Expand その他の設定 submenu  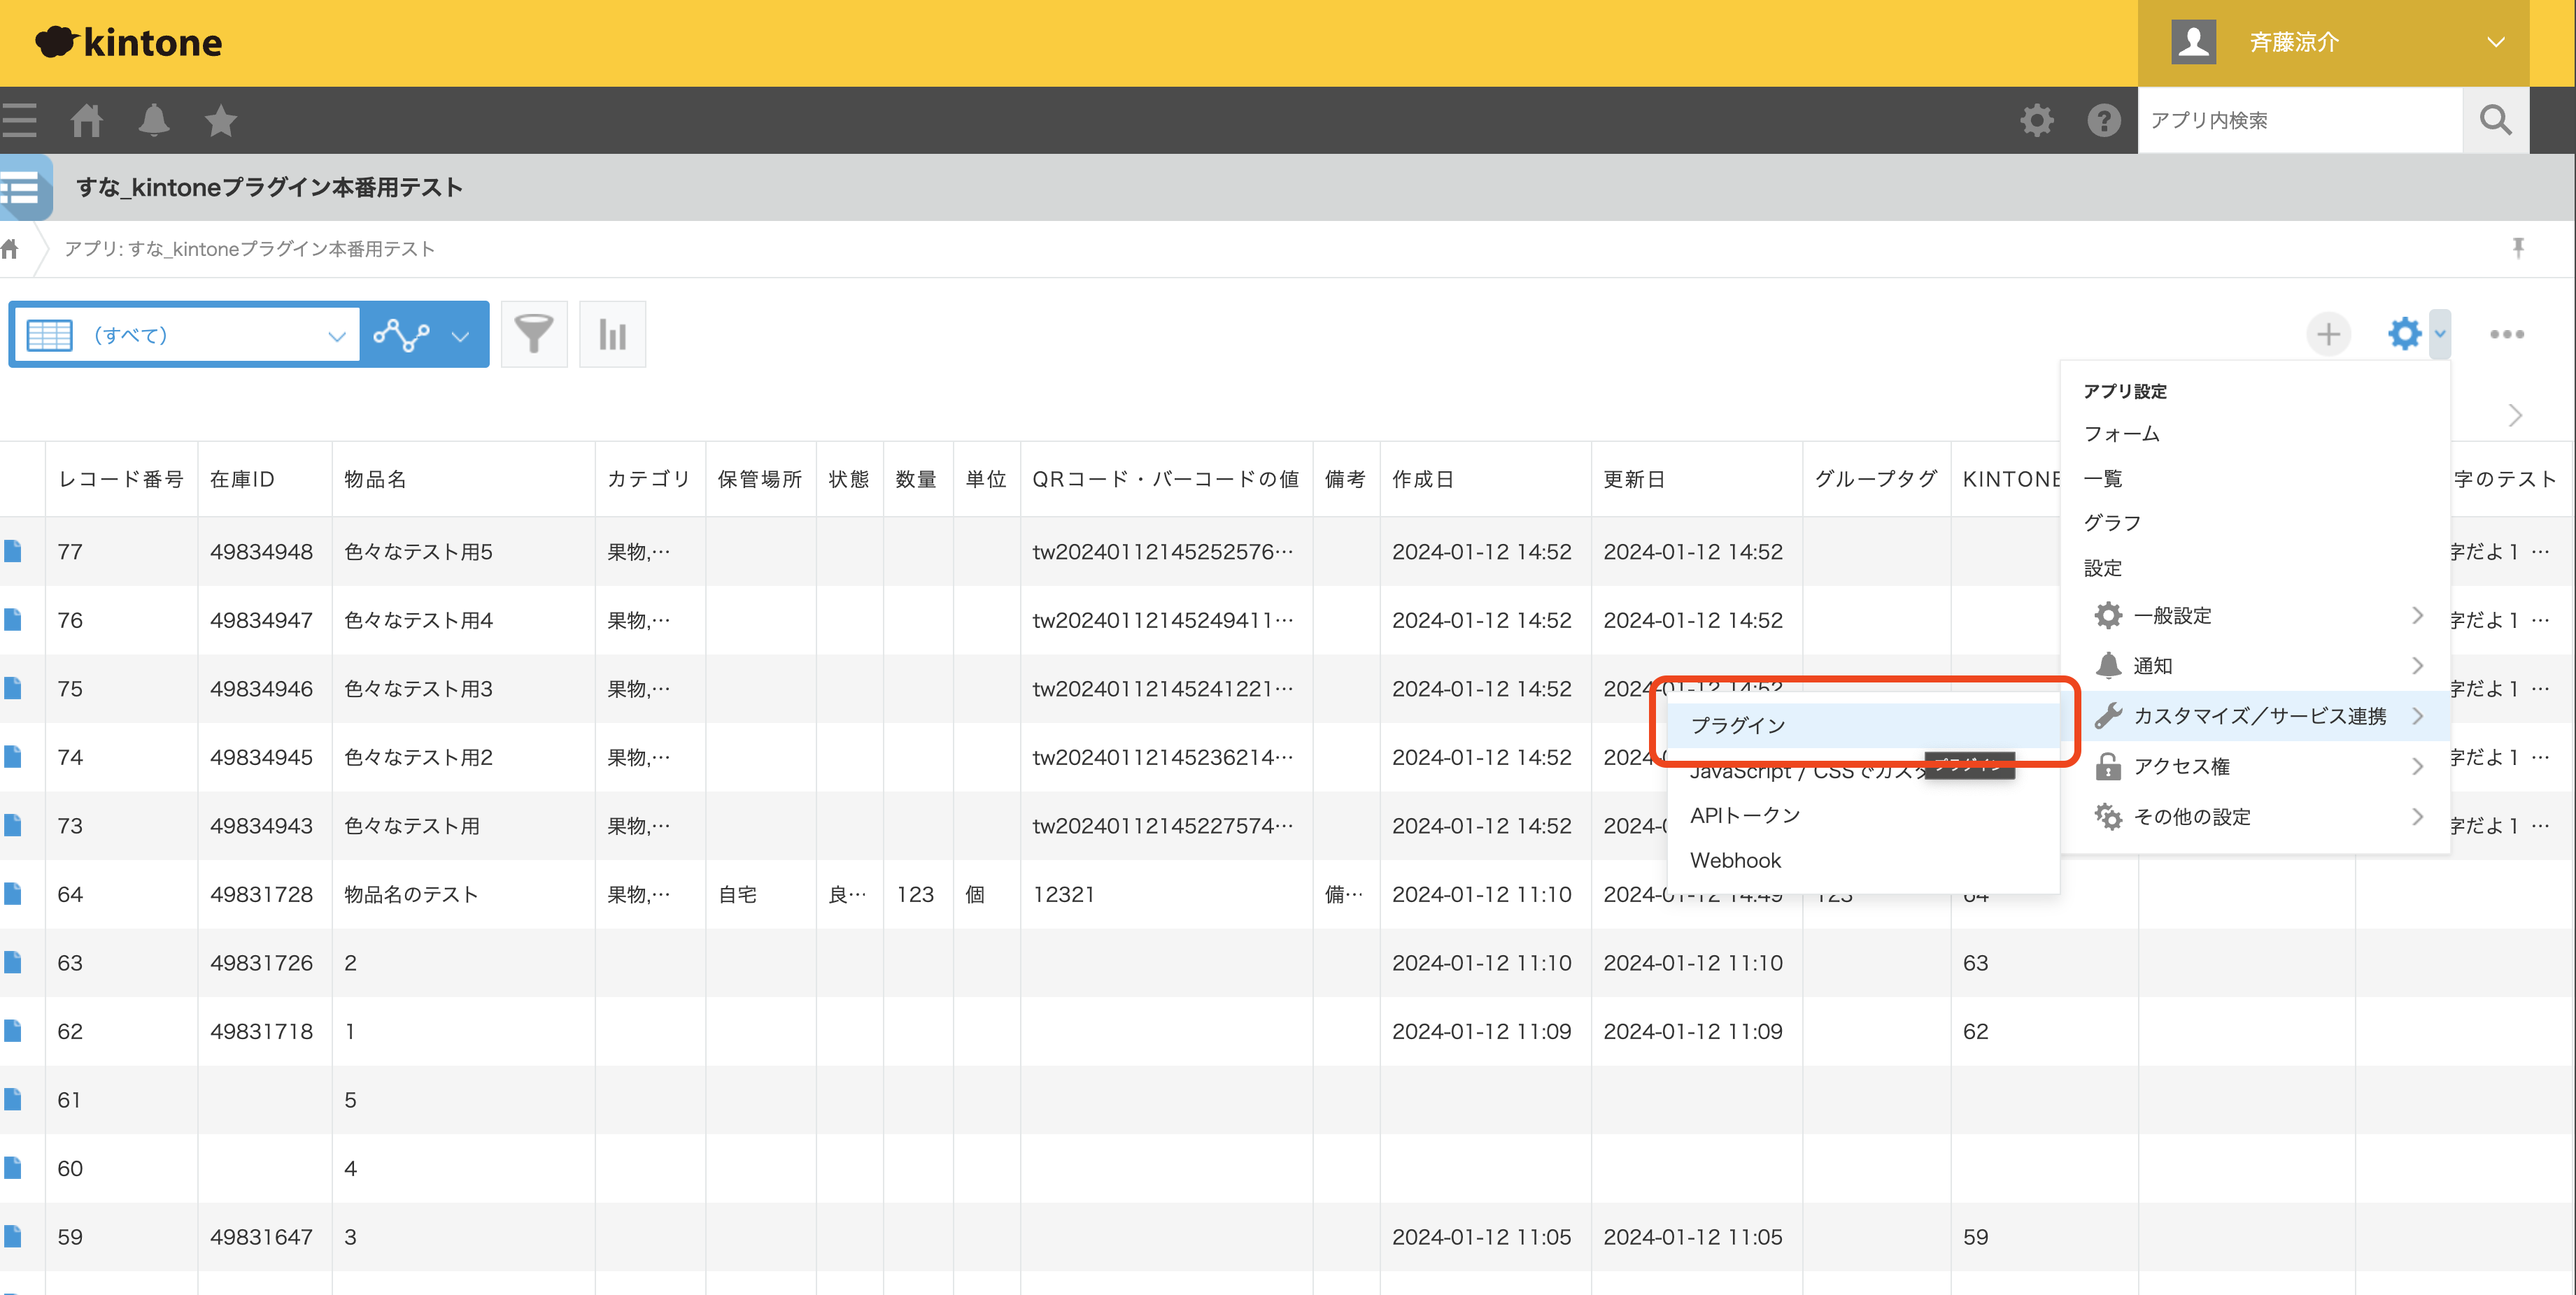coord(2256,817)
